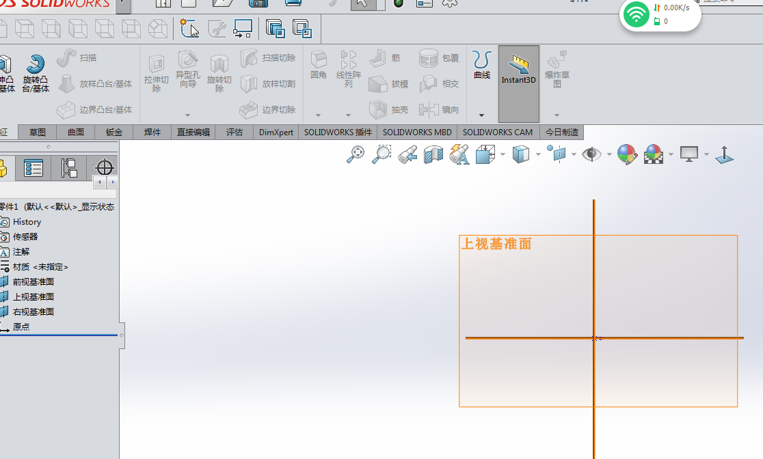Open the SOLIDWORKS CAM tab
Screen dimensions: 763x459
click(x=498, y=132)
